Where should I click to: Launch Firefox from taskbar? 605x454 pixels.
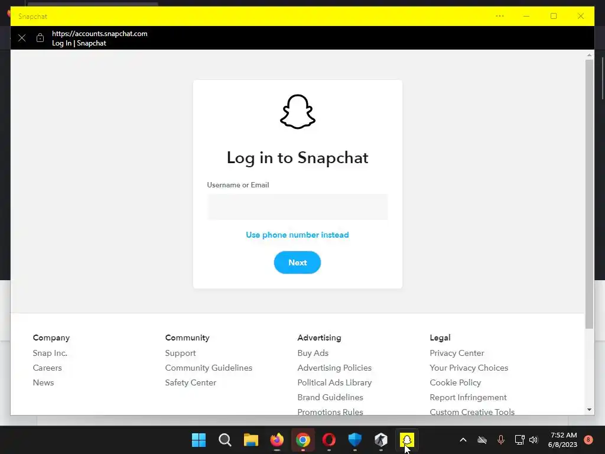pyautogui.click(x=277, y=440)
